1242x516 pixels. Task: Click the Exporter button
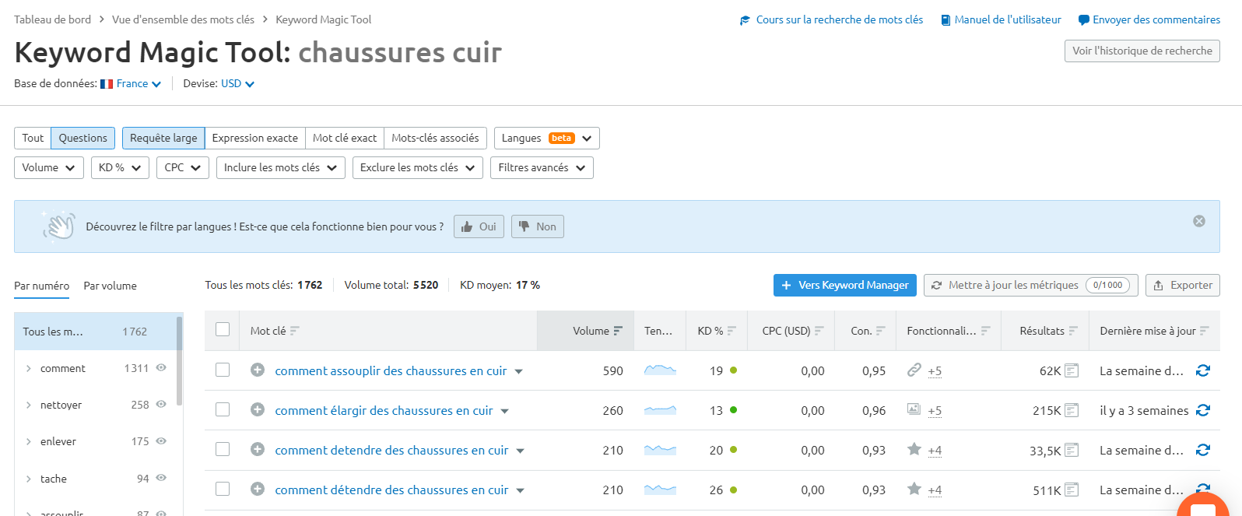pyautogui.click(x=1183, y=285)
